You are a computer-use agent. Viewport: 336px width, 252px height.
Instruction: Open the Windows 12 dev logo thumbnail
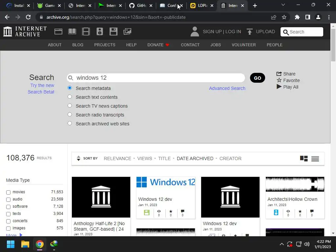click(x=166, y=182)
